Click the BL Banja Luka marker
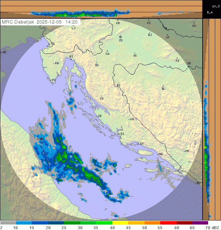The width and height of the screenshot is (221, 230). pos(163,86)
